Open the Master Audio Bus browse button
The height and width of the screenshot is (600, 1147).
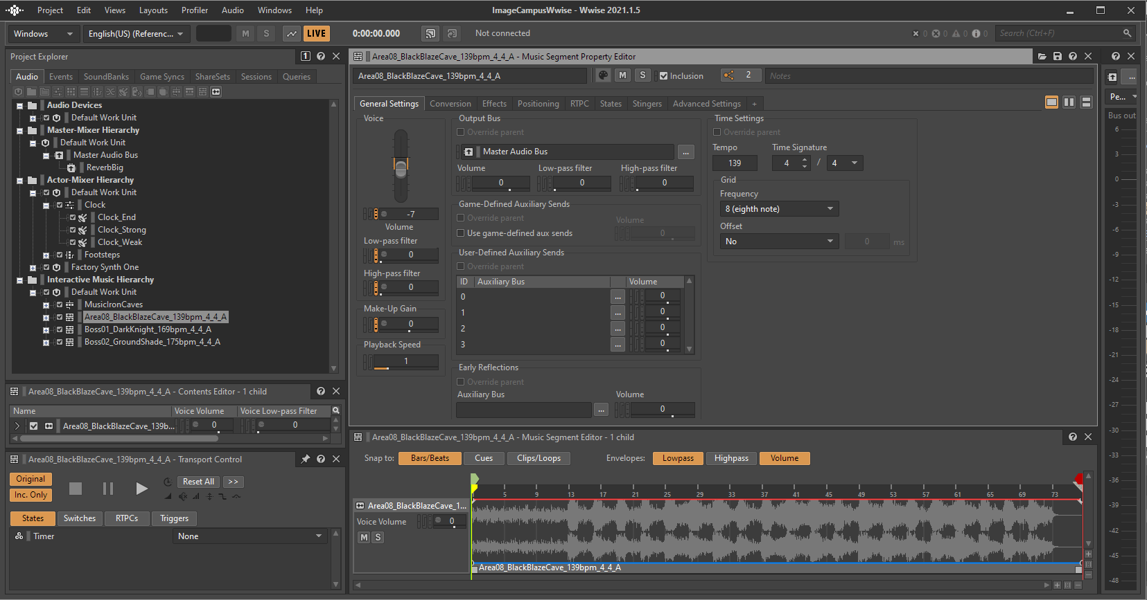(685, 152)
